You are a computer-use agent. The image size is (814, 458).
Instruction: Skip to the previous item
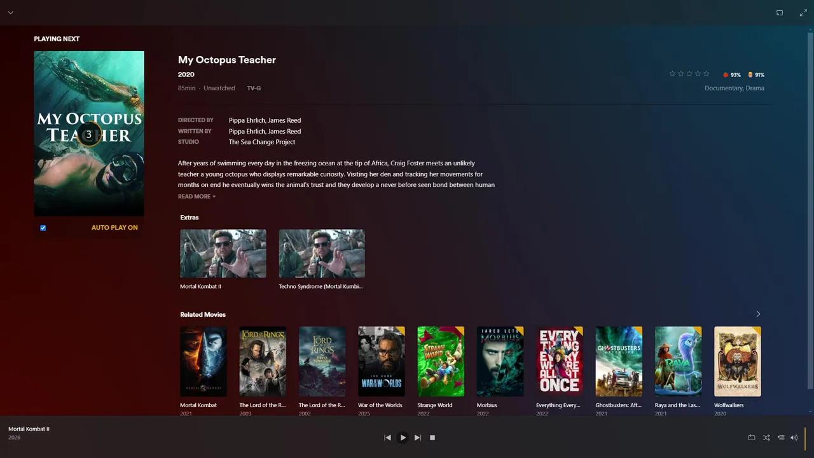(x=387, y=438)
